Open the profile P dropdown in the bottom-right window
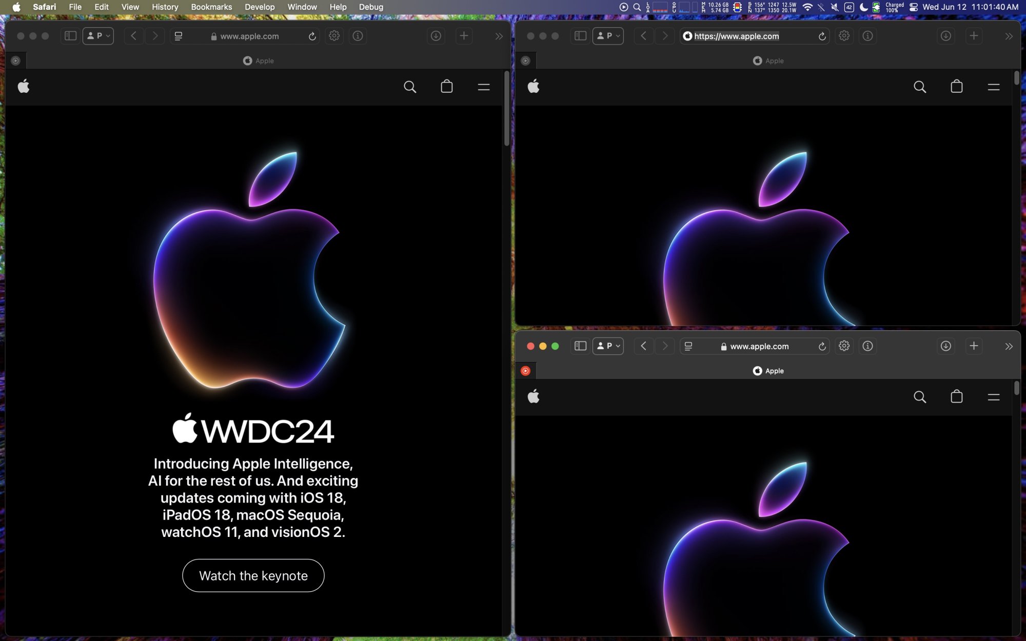This screenshot has width=1026, height=641. pos(608,346)
